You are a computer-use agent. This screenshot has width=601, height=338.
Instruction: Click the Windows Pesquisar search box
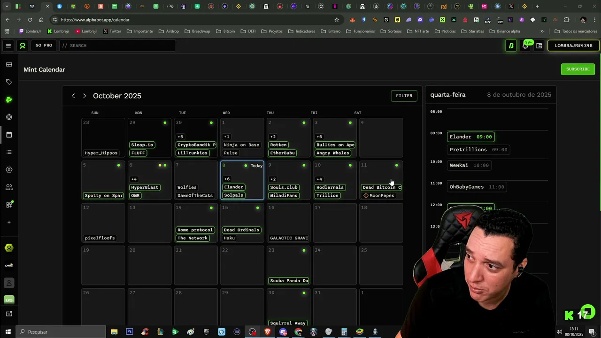click(61, 332)
